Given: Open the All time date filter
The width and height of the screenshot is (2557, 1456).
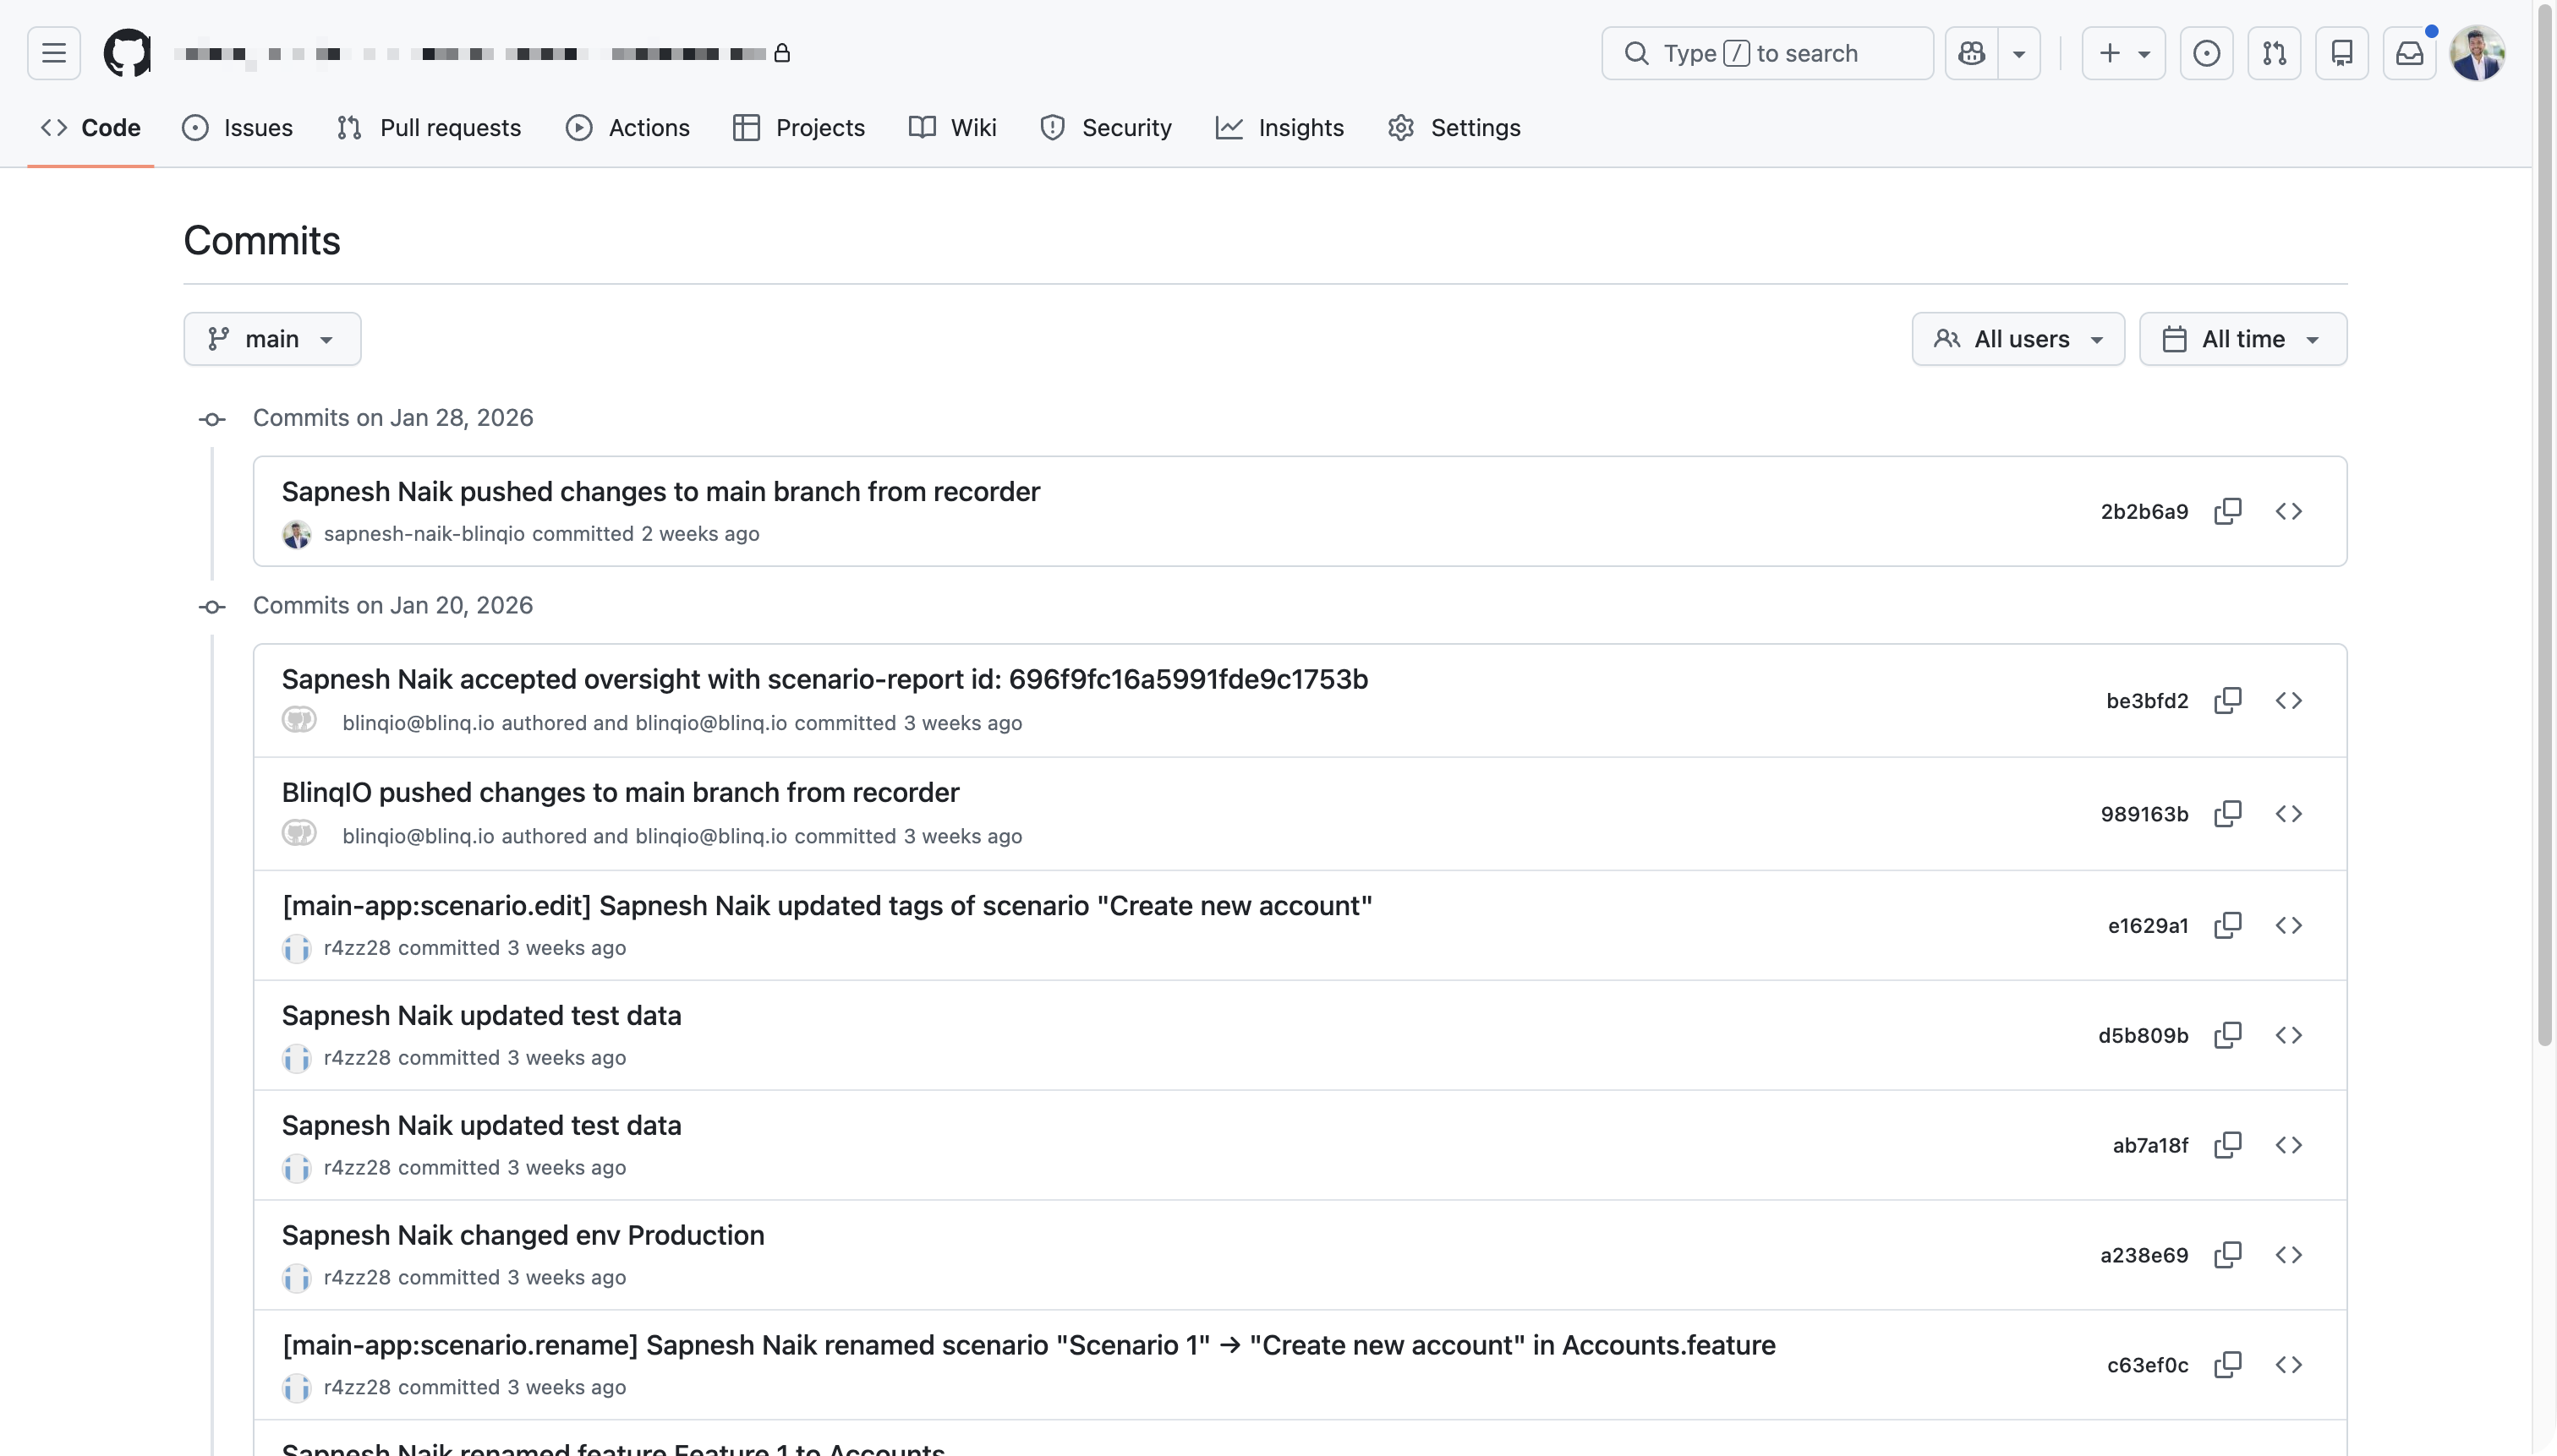Looking at the screenshot, I should coord(2242,339).
